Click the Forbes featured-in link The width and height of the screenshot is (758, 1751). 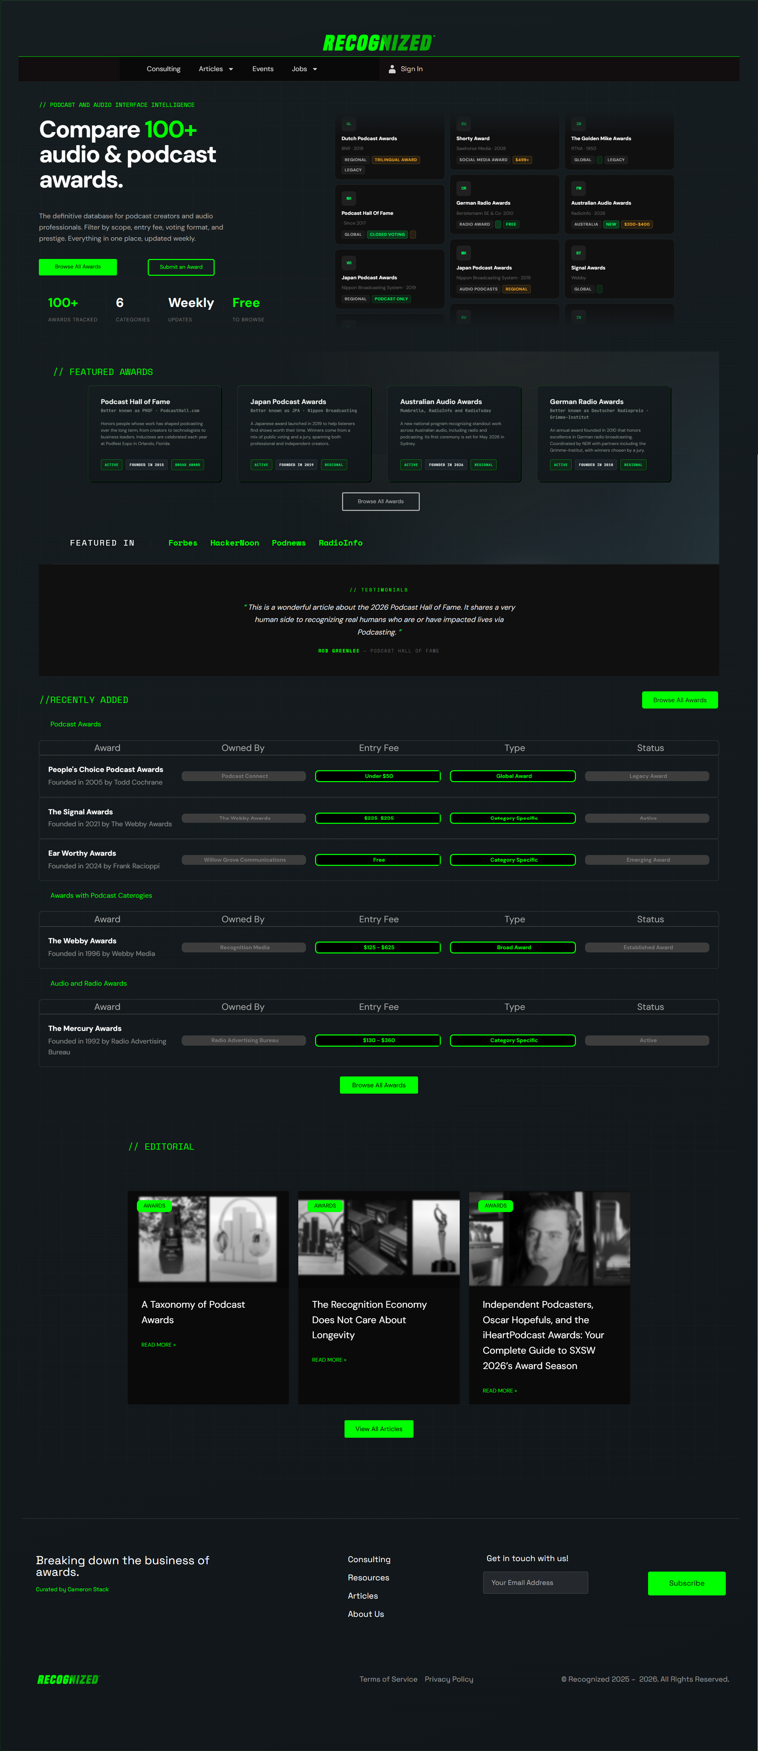tap(183, 543)
